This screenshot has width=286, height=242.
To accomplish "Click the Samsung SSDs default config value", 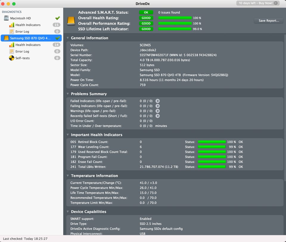I will click(x=161, y=229).
